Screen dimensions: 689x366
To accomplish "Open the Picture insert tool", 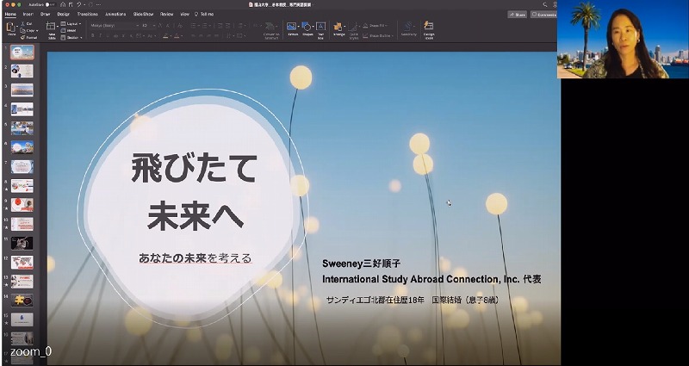I will pyautogui.click(x=293, y=28).
